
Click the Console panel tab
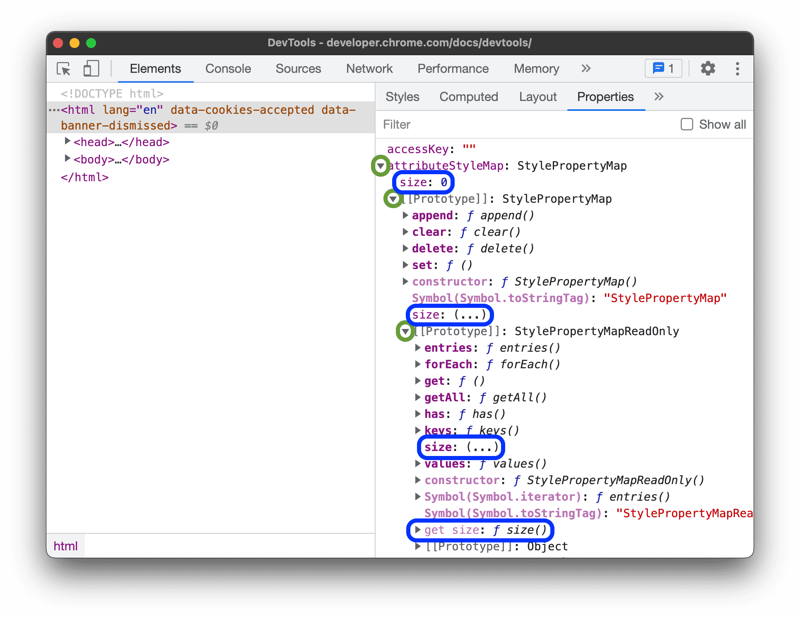click(228, 70)
